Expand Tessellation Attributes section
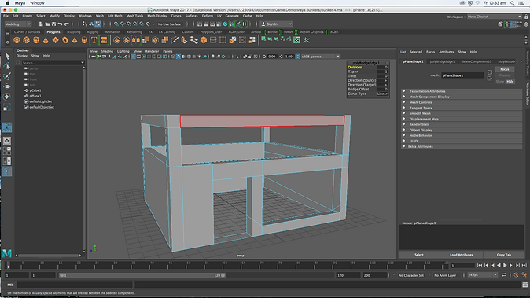The width and height of the screenshot is (530, 298). (x=462, y=91)
